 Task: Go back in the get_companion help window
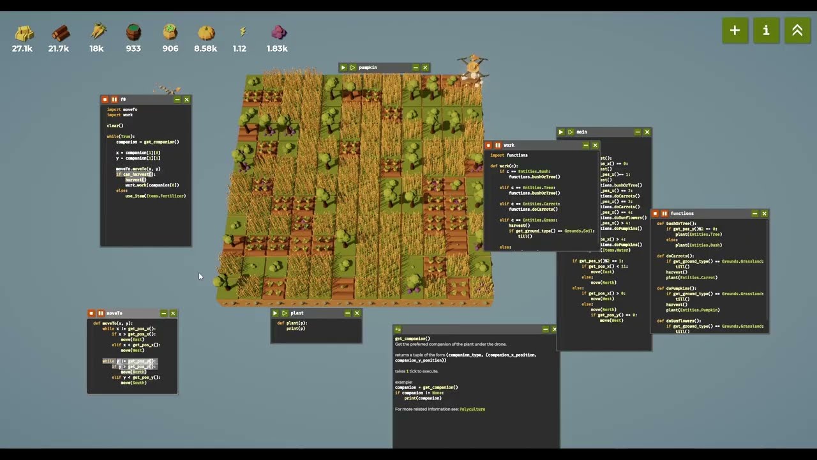398,330
